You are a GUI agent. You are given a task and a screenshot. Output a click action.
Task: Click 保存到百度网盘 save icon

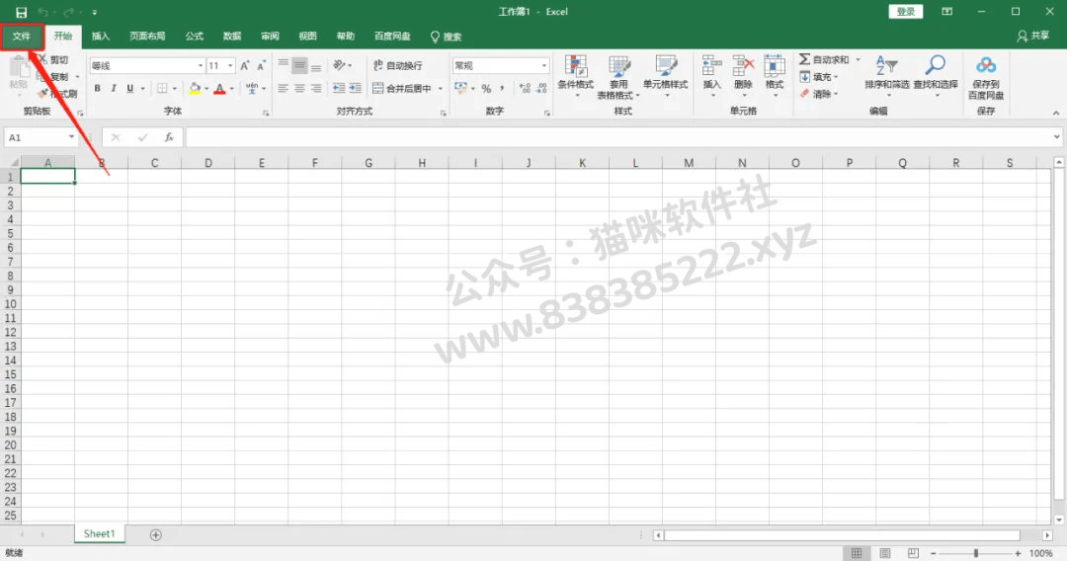[986, 77]
